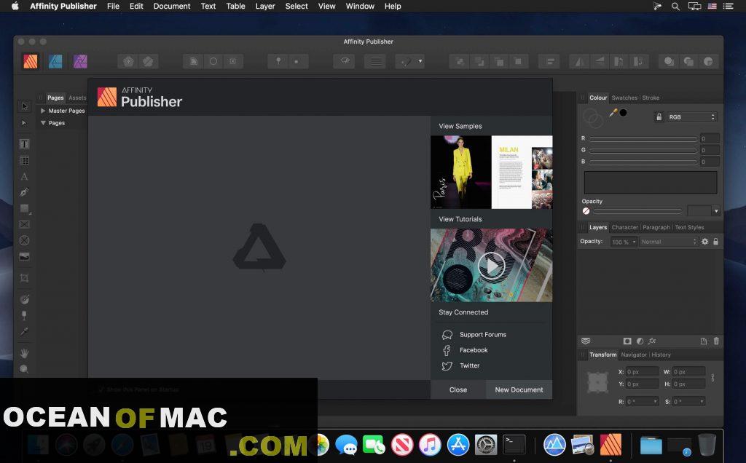Switch to the Assets tab
This screenshot has width=746, height=463.
point(77,98)
